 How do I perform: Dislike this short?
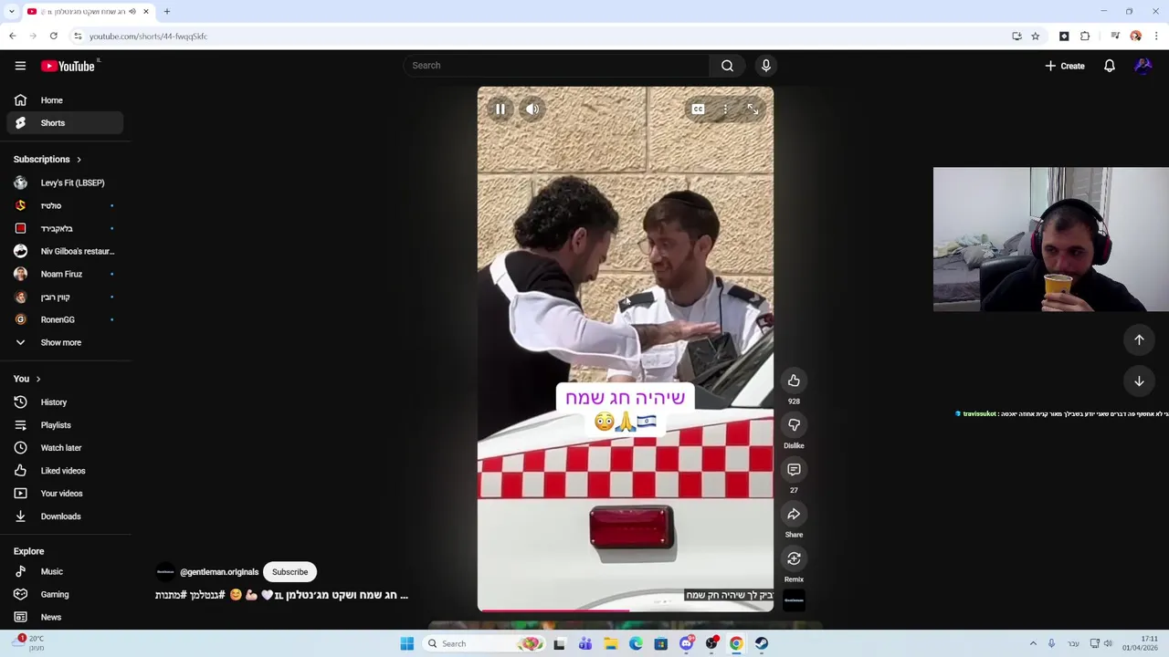[794, 425]
